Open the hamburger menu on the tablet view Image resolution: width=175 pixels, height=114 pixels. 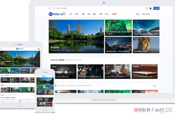[x=1, y=49]
